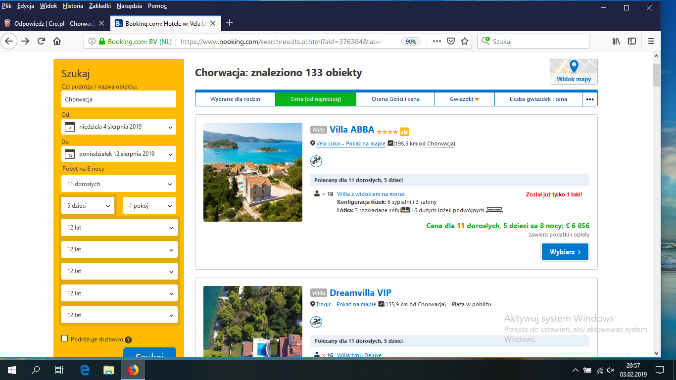676x380 pixels.
Task: Open the Historia menu
Action: [x=73, y=6]
